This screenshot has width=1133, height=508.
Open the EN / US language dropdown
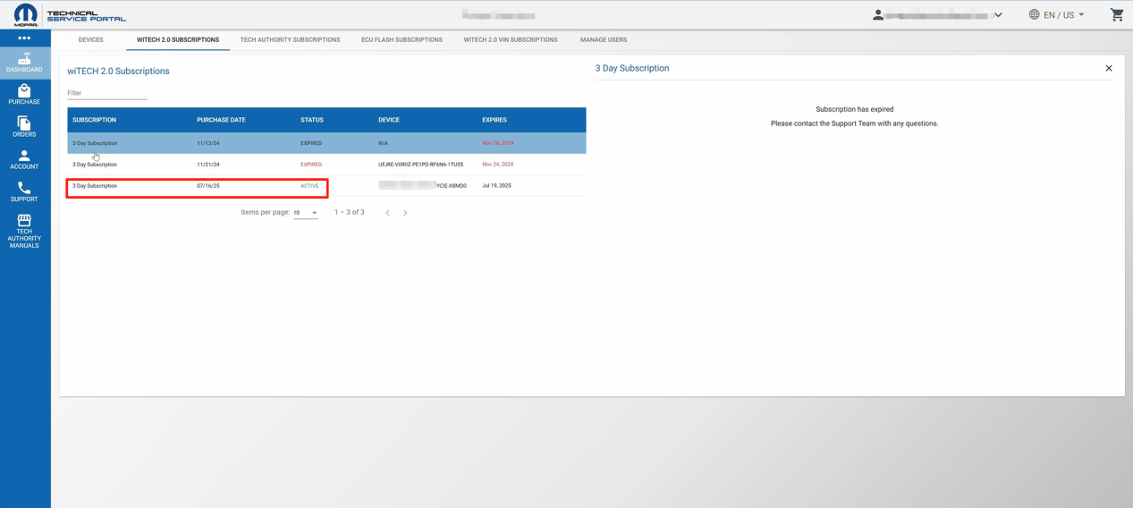[x=1056, y=14]
